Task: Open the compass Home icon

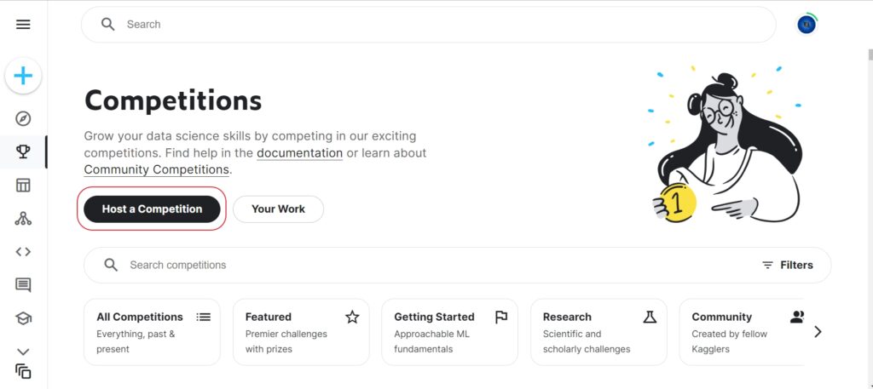Action: coord(23,118)
